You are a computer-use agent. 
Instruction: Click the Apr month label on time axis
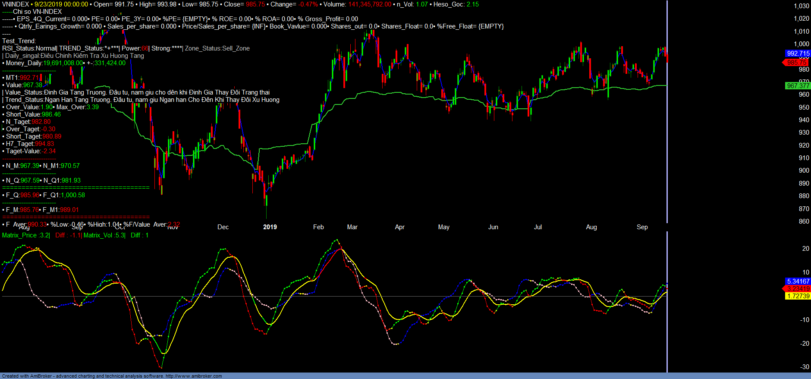[400, 227]
